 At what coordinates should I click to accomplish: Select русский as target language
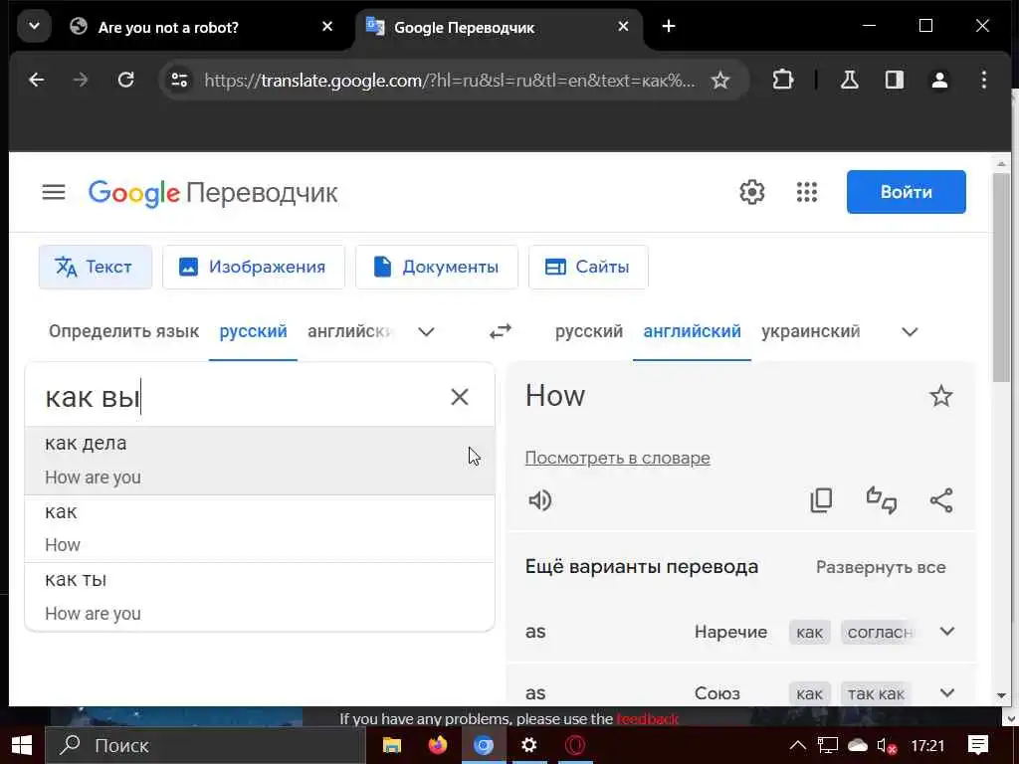(x=589, y=331)
